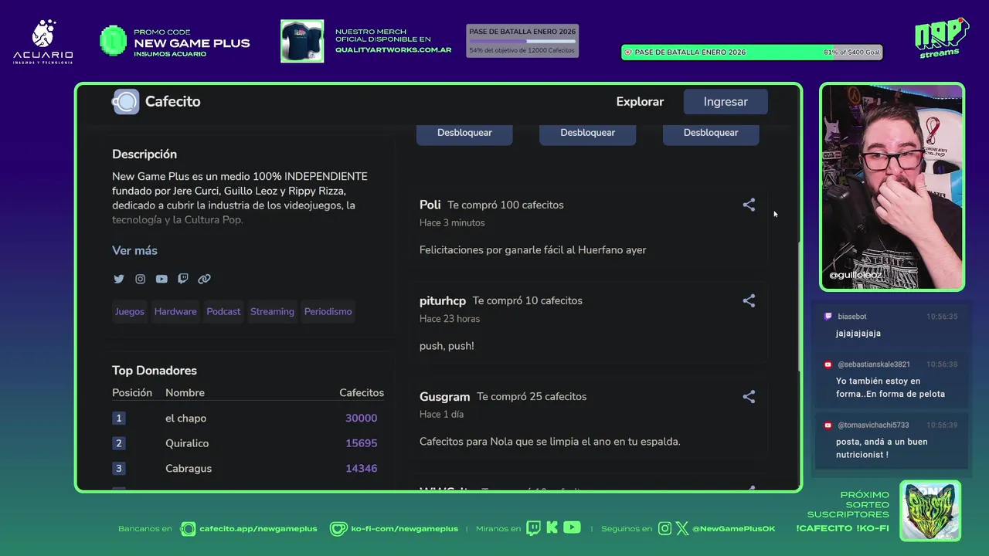The width and height of the screenshot is (989, 556).
Task: Click el chapo in Top Donadores
Action: [185, 419]
